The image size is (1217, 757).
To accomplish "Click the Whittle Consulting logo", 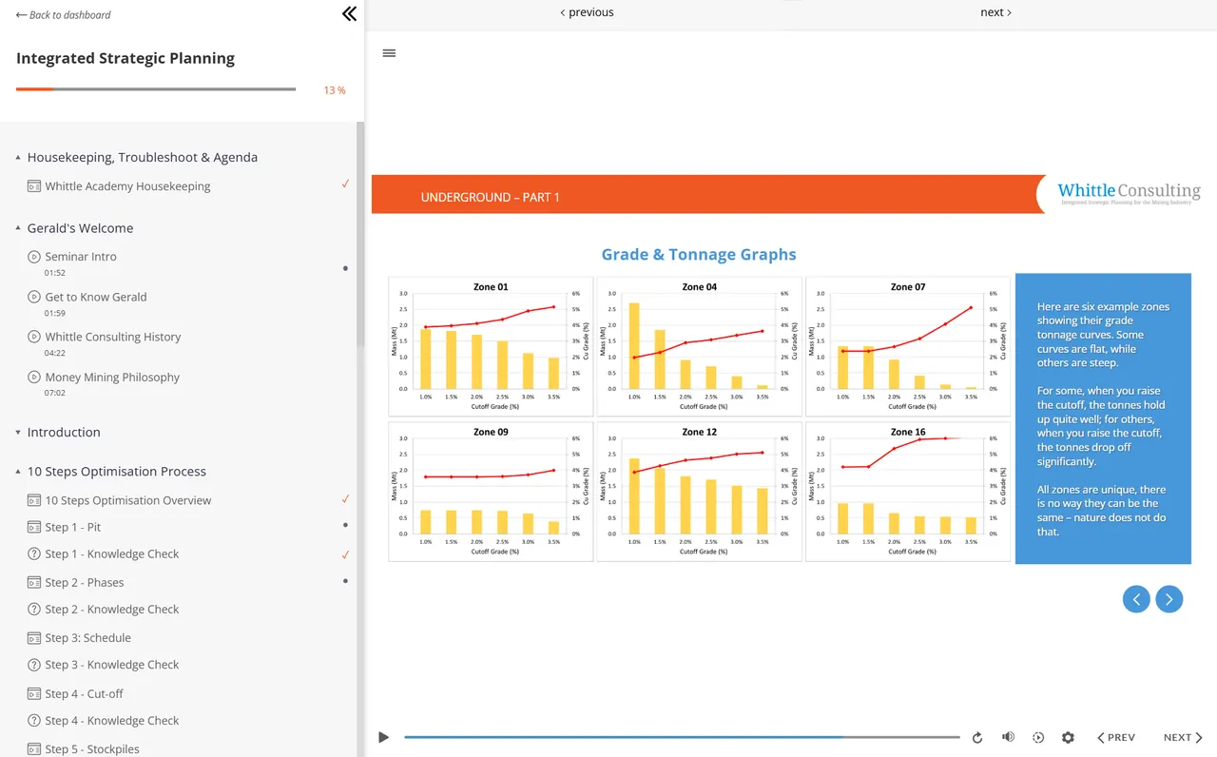I will click(1129, 193).
